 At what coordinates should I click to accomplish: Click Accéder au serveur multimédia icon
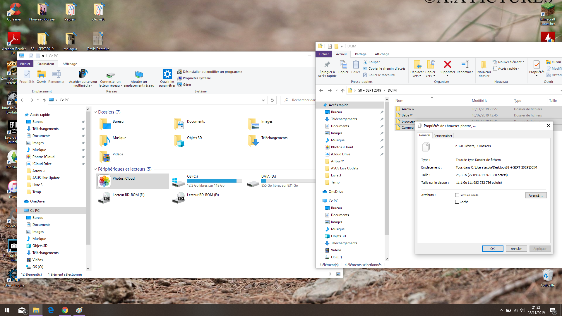[x=83, y=74]
